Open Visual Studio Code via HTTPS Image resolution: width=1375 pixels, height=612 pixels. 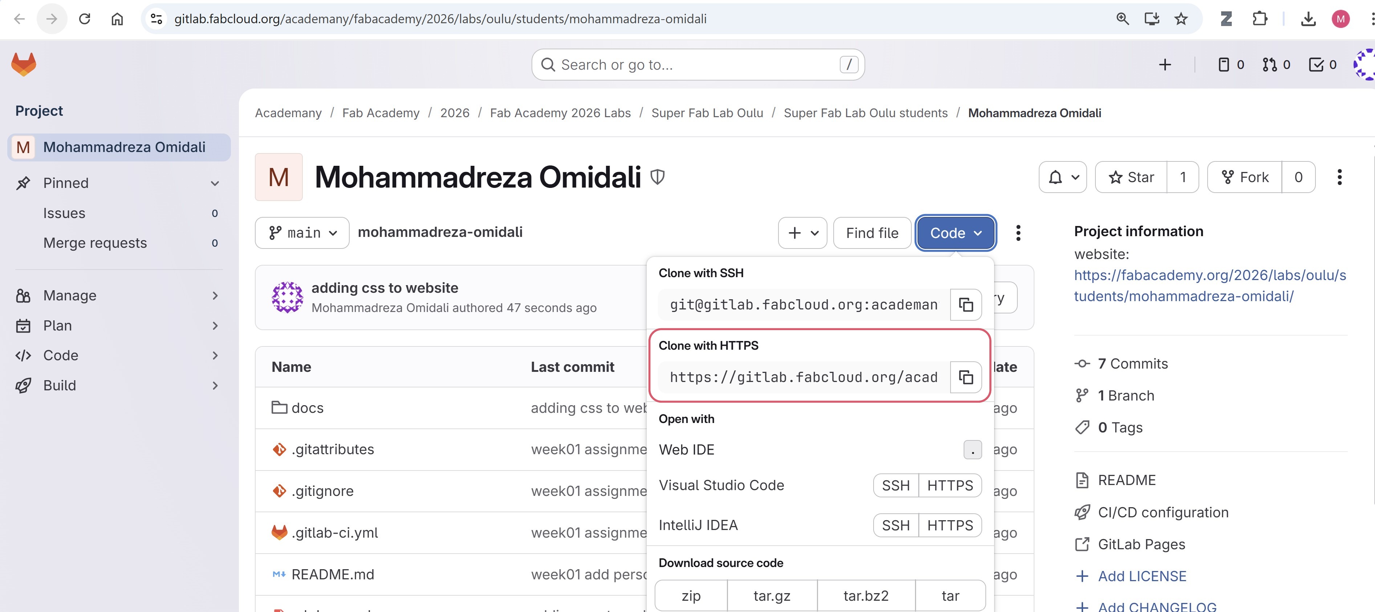949,485
